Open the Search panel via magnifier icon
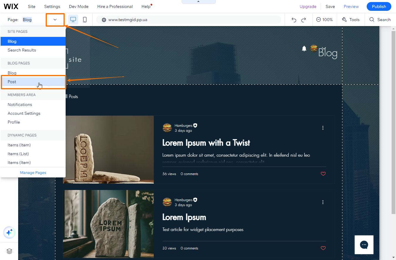Image resolution: width=396 pixels, height=260 pixels. coord(380,19)
